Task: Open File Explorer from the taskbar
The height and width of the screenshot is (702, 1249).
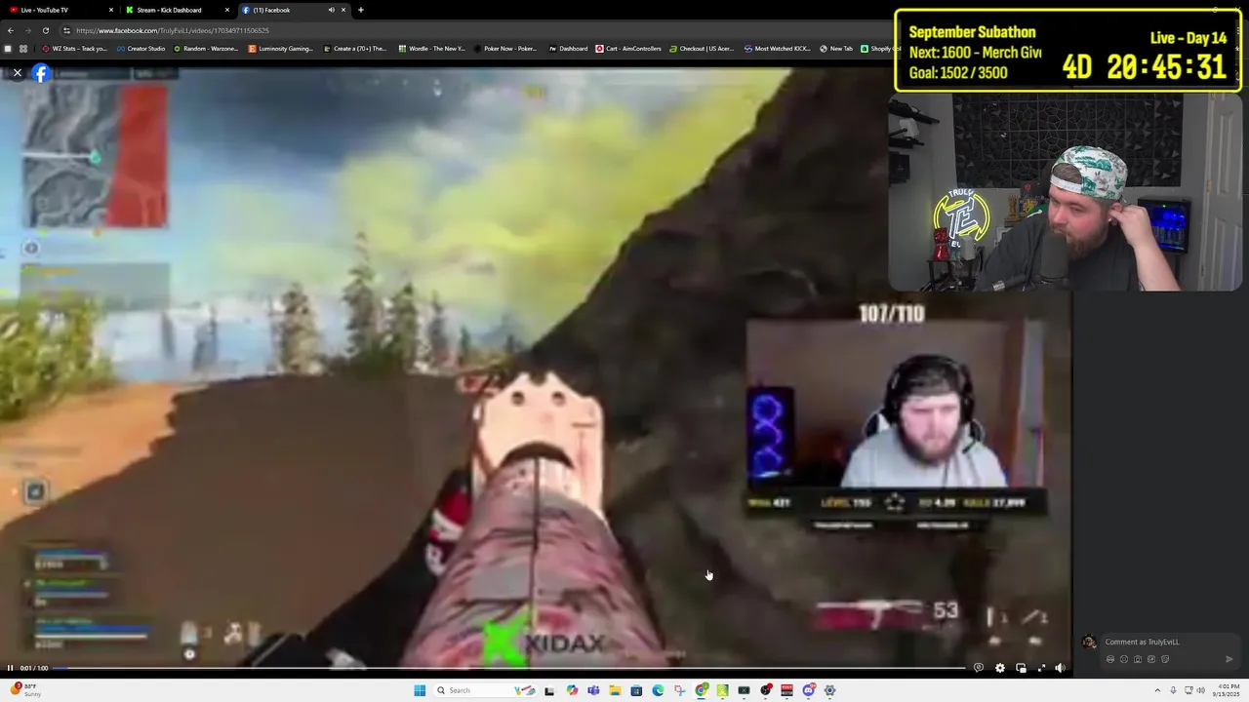Action: click(615, 690)
